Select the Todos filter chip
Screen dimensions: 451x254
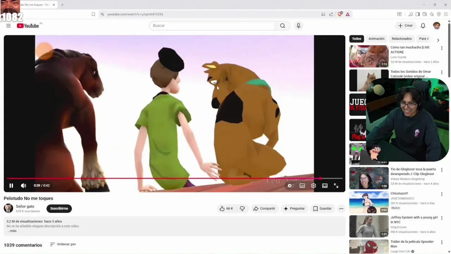357,39
